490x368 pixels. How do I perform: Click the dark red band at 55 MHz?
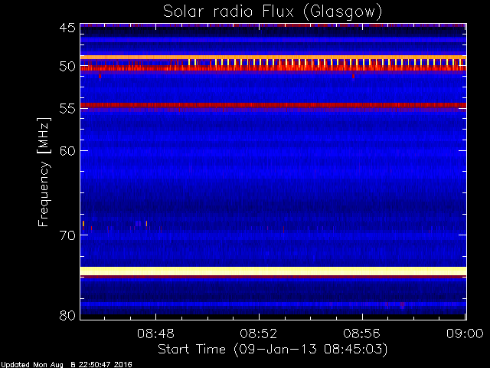273,105
